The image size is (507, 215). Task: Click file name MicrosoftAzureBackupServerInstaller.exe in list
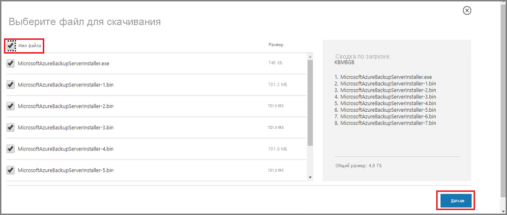point(64,63)
